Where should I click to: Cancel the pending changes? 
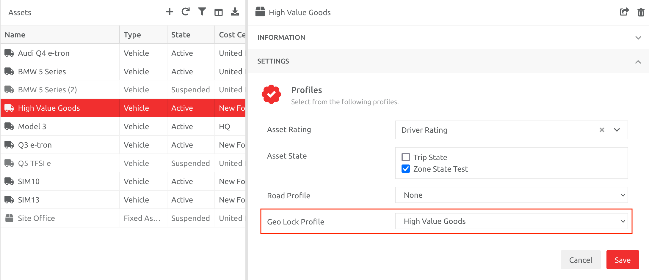(x=580, y=260)
